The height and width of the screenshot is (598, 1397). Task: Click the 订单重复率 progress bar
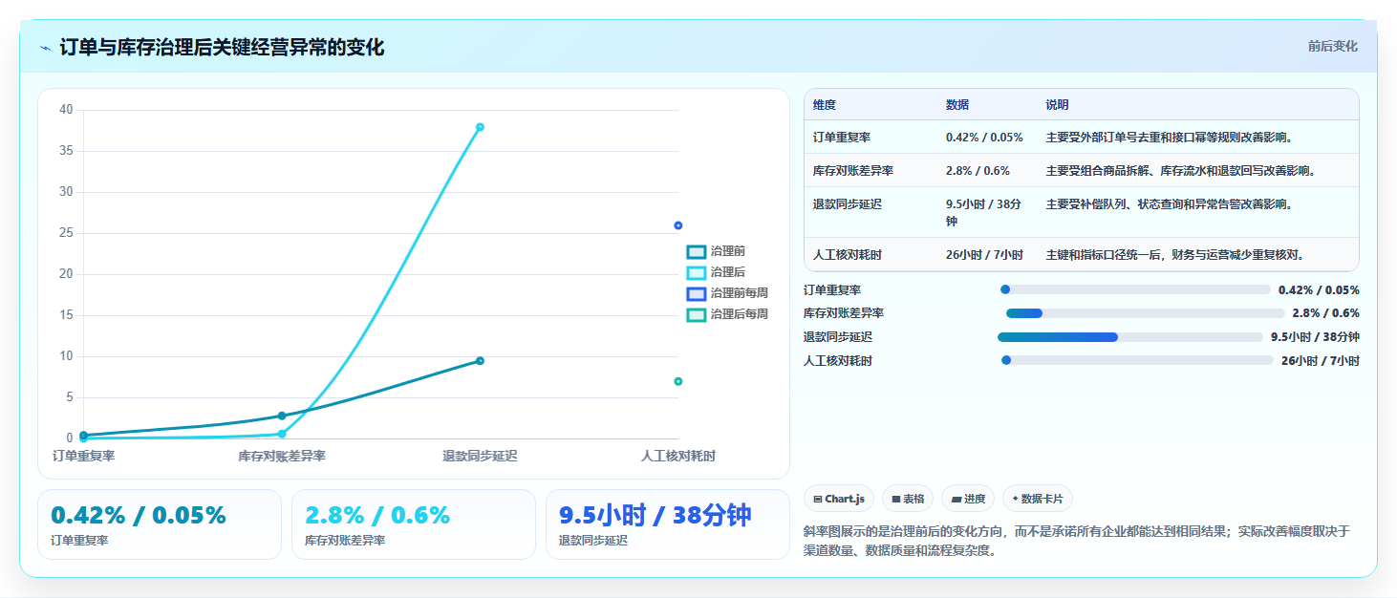pyautogui.click(x=1135, y=289)
